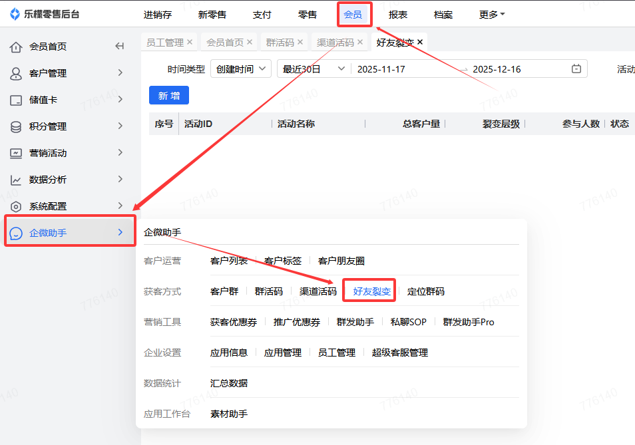This screenshot has width=635, height=445.
Task: Open 汇总数据 under 数据统计
Action: pos(229,384)
